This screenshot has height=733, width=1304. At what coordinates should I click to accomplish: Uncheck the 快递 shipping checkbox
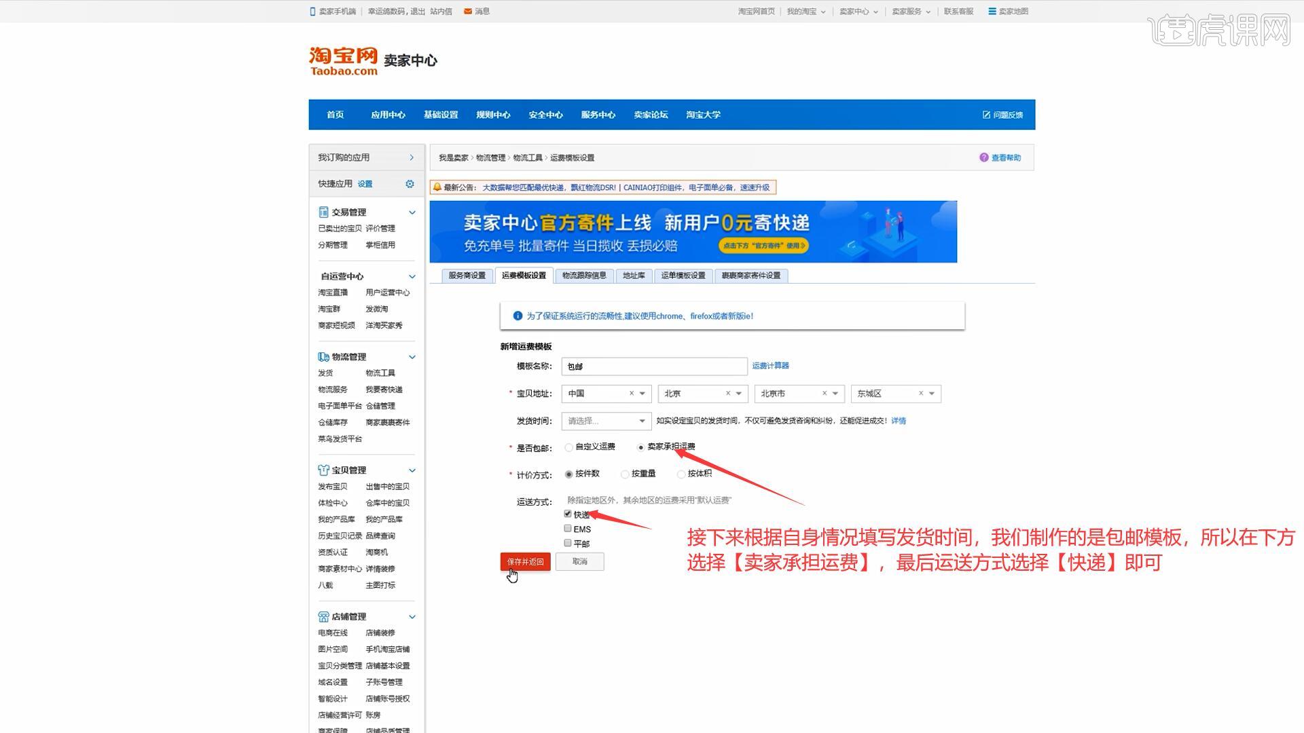(x=568, y=514)
